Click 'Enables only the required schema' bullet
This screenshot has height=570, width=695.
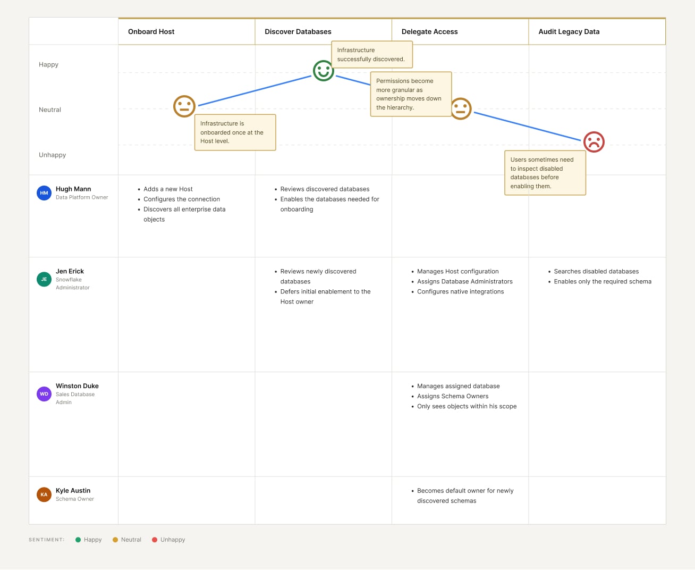tap(603, 281)
